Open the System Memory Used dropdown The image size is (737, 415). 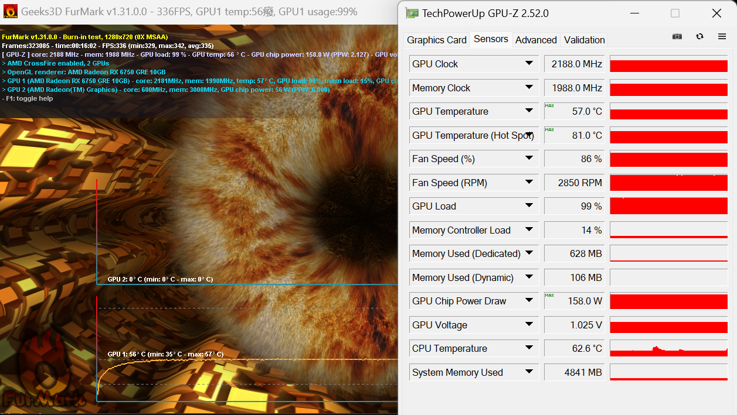click(x=529, y=372)
